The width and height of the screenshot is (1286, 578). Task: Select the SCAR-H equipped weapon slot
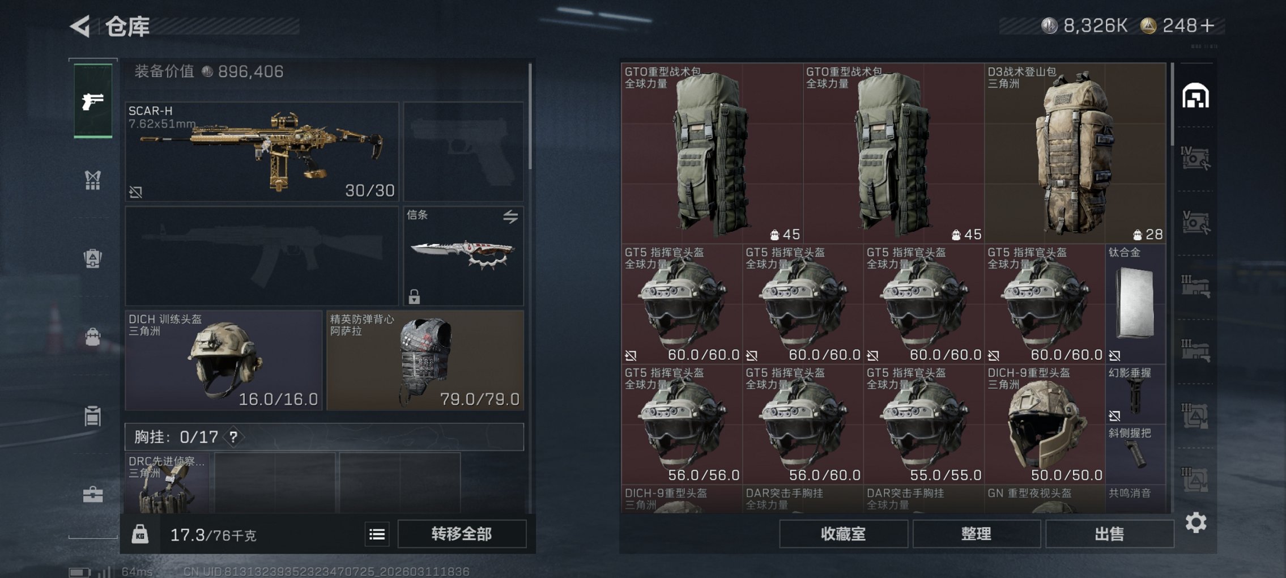[262, 151]
